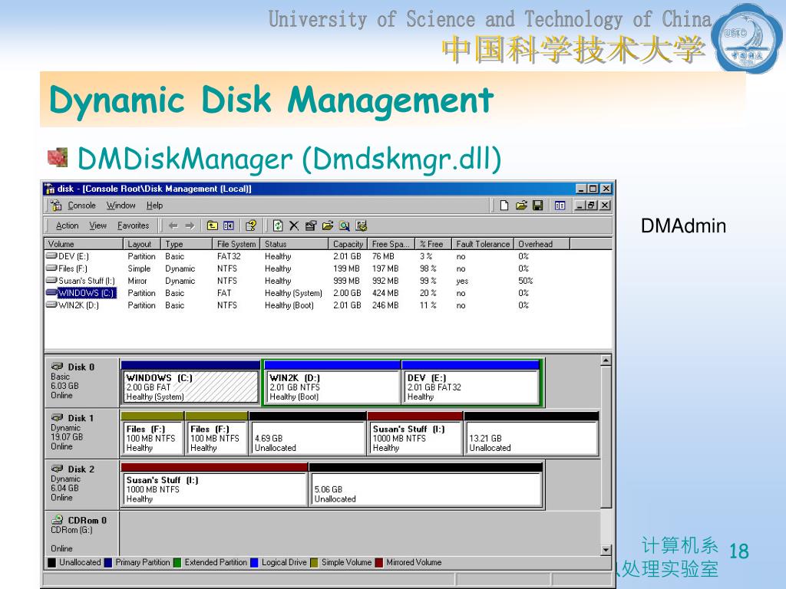786x589 pixels.
Task: Select the Susan's Stuff (I:) volume row
Action: (329, 281)
